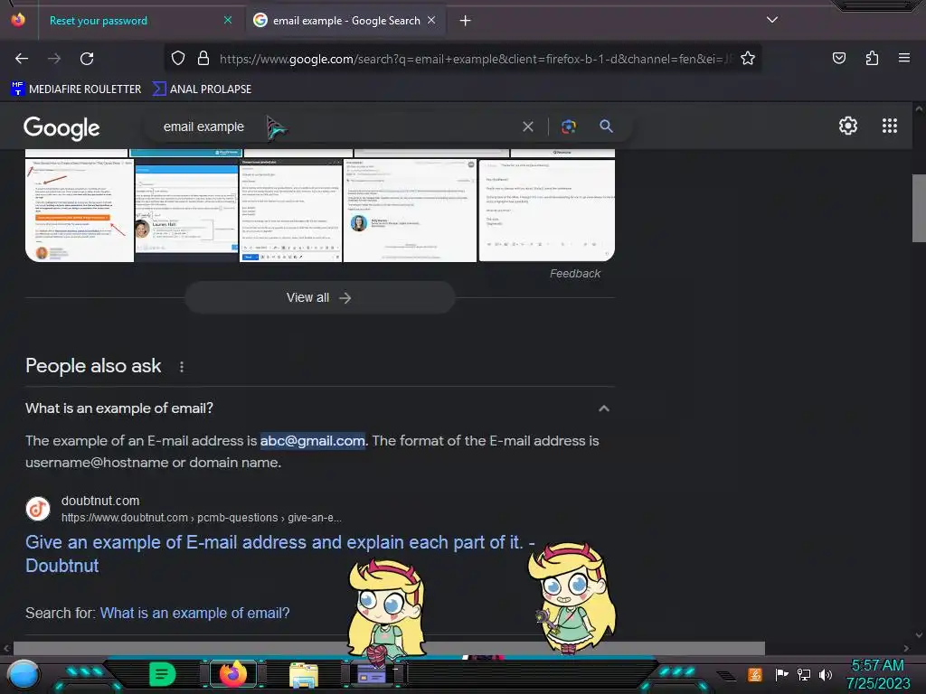
Task: Select Firefox in the taskbar
Action: 232,673
